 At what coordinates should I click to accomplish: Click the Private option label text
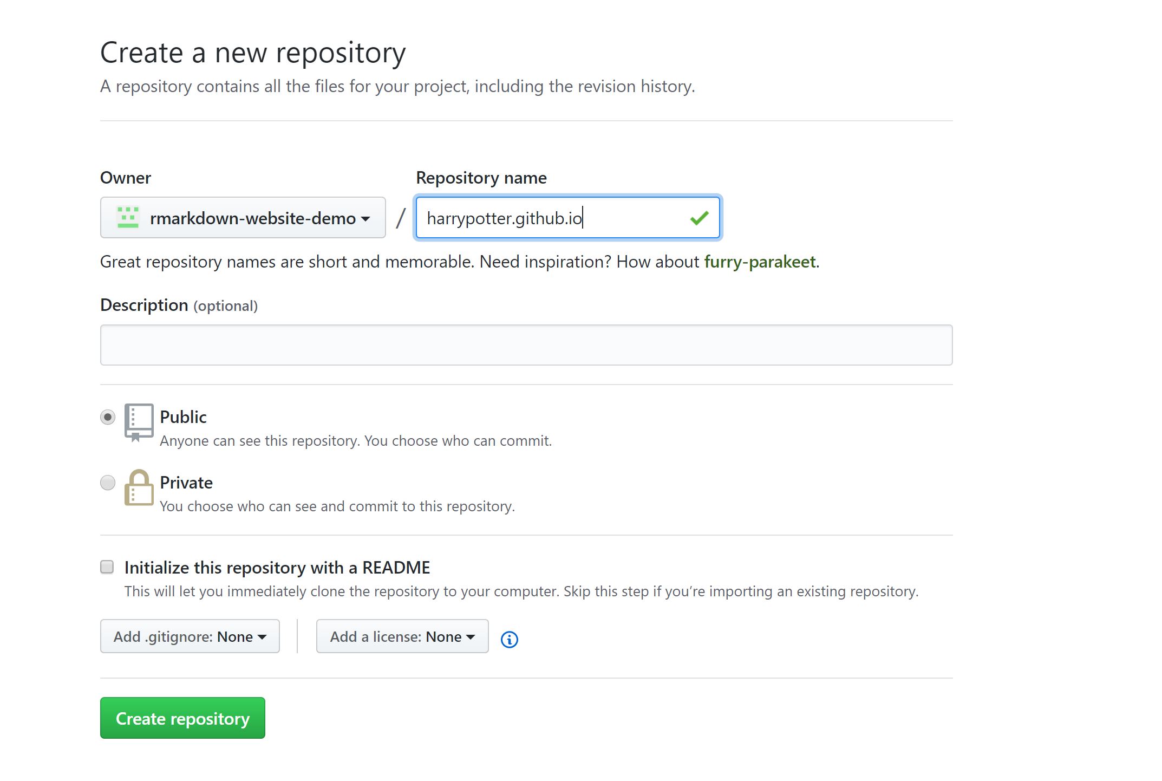(186, 483)
